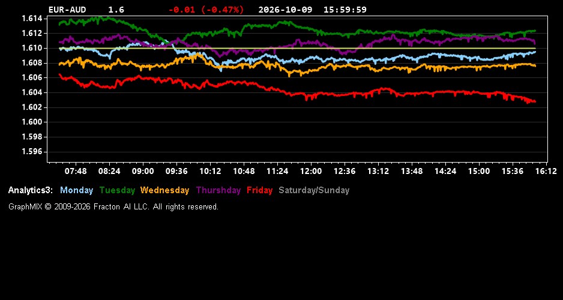Click the 14:24 time axis label

(445, 171)
